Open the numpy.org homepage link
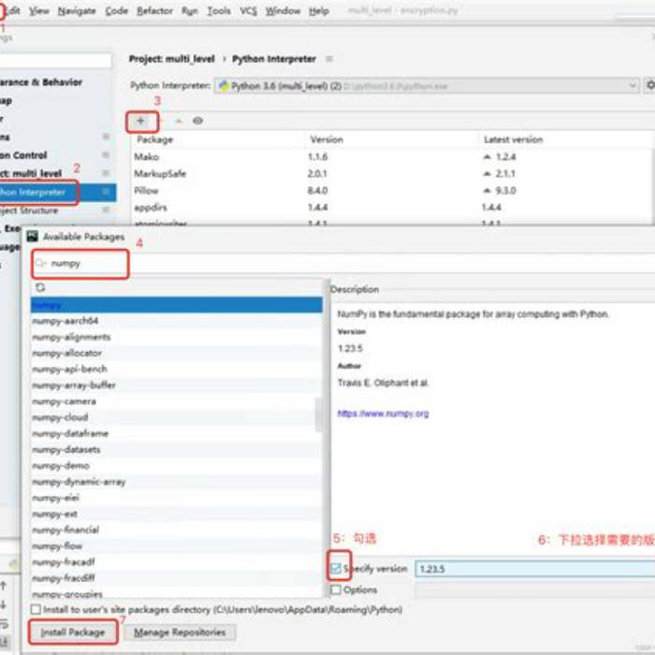The image size is (655, 655). pos(383,414)
